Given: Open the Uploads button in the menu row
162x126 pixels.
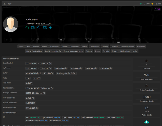Looking at the screenshot, I should [x=64, y=47].
